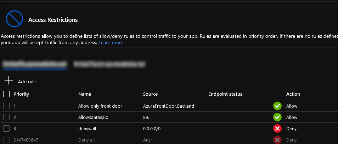Image resolution: width=338 pixels, height=144 pixels.
Task: Click the Access Restrictions blocked-circle icon
Action: point(13,18)
